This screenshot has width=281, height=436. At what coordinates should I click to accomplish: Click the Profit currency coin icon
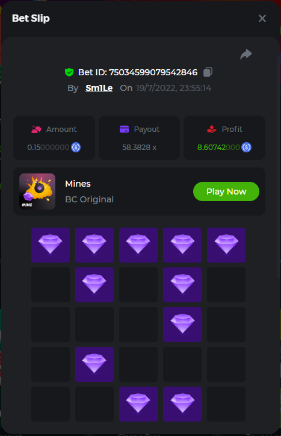pos(246,147)
